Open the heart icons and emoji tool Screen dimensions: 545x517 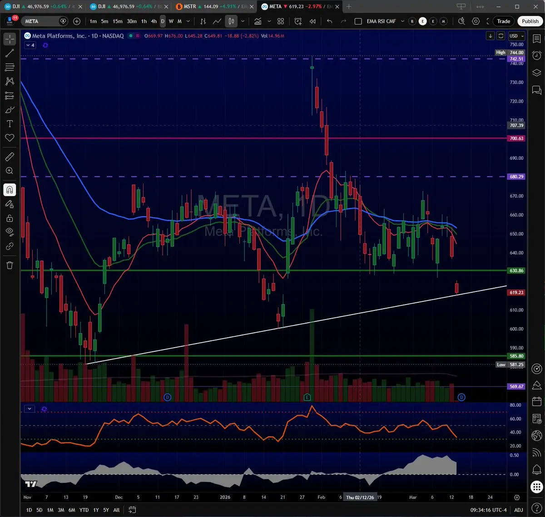coord(10,138)
